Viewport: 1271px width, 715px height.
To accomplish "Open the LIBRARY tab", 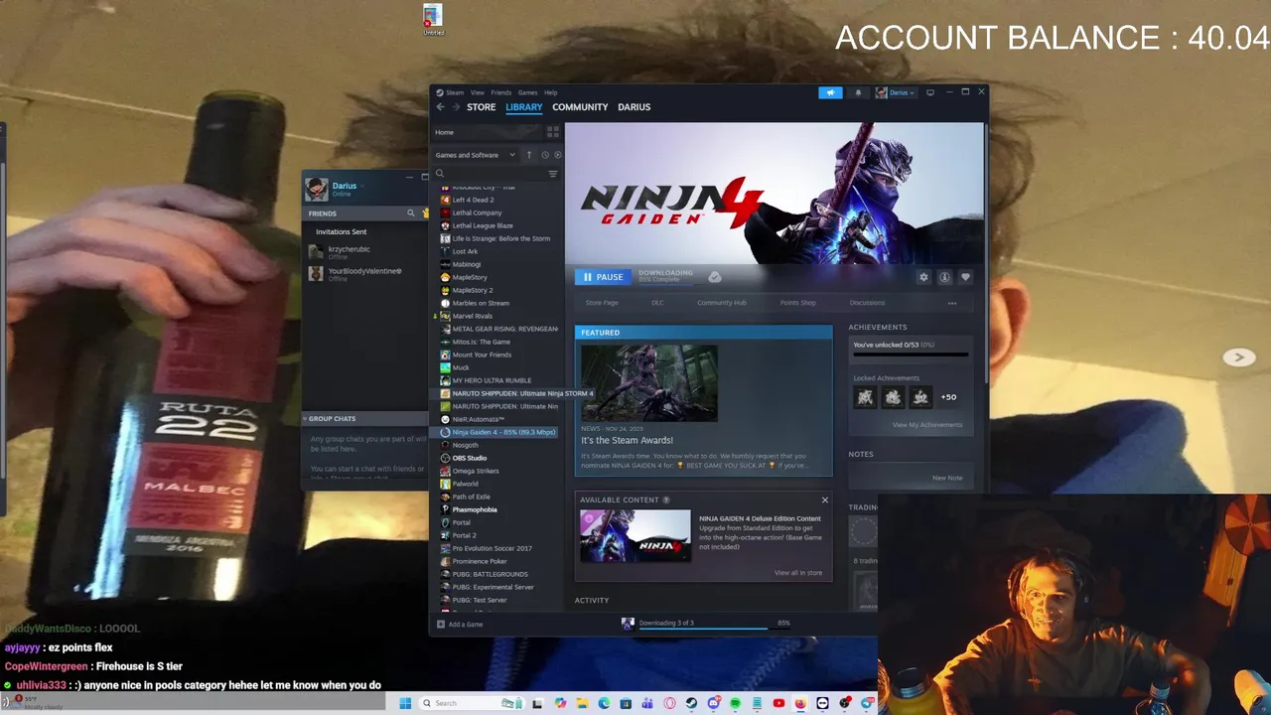I will click(524, 107).
